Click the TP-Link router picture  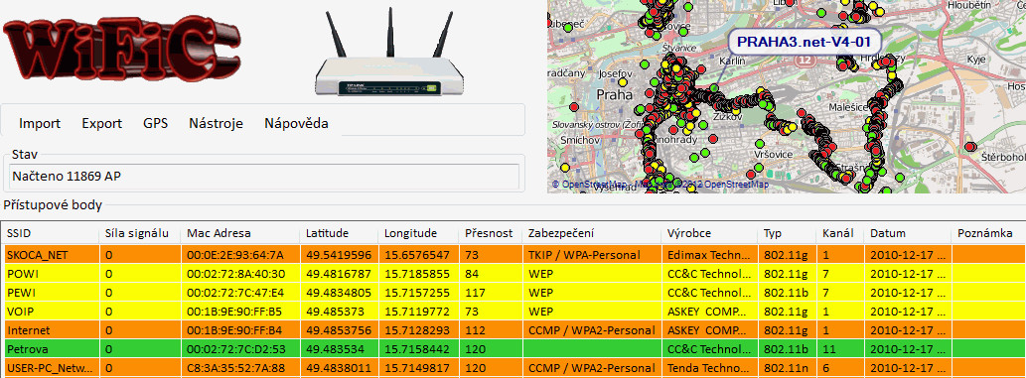390,53
